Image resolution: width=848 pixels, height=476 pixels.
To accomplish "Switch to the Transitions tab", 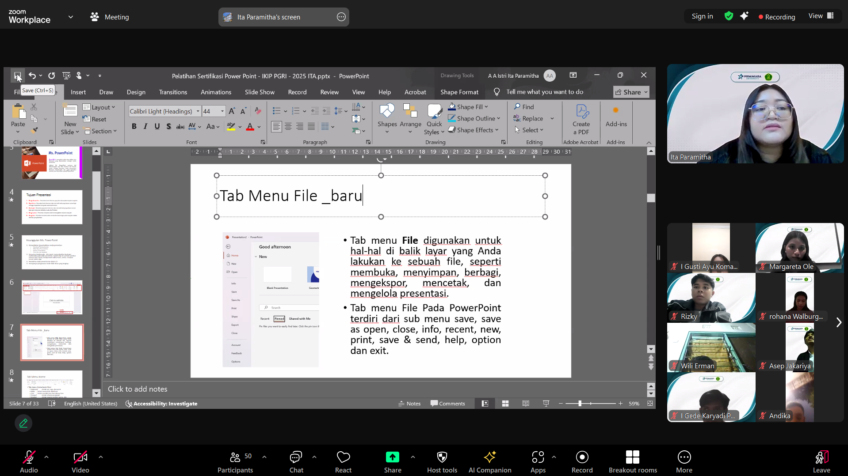I will pos(173,92).
